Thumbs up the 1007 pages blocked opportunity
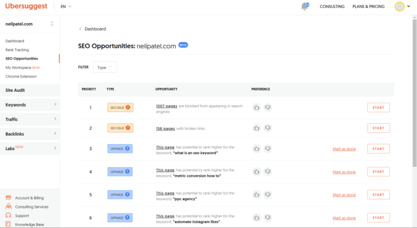This screenshot has width=417, height=228. point(256,108)
